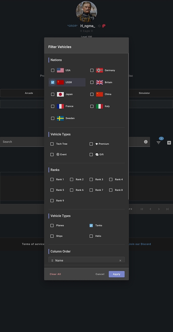
Task: Check the Gift vehicle checkbox
Action: 91,155
